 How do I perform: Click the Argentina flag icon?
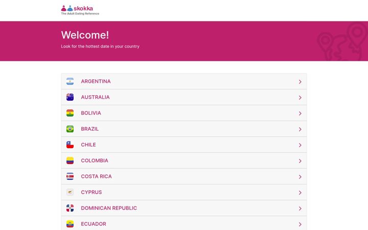70,81
